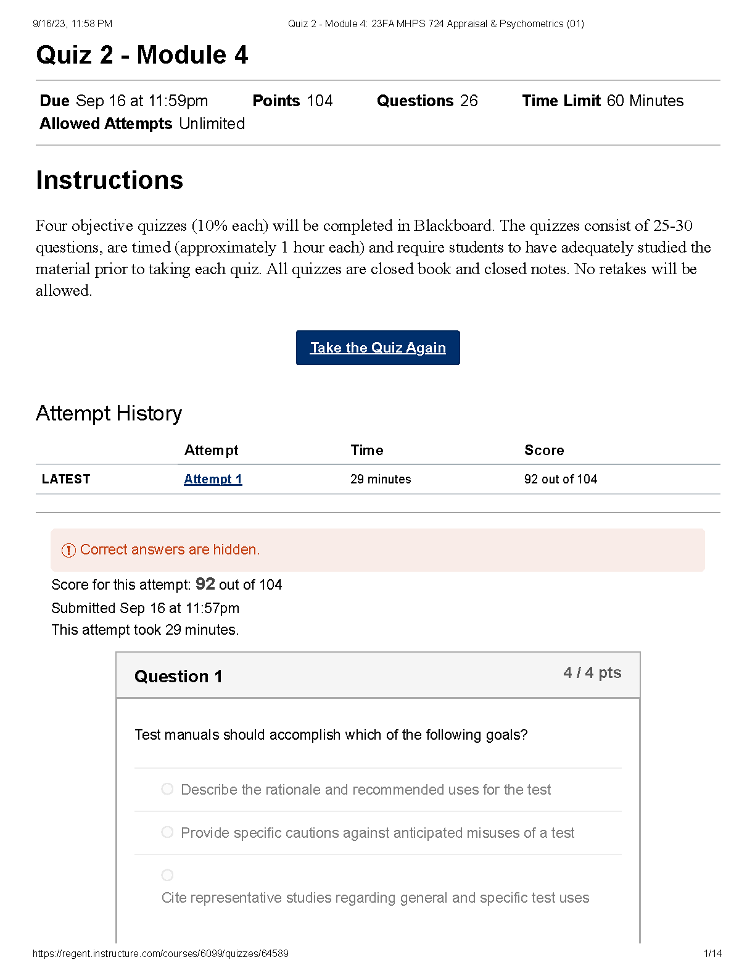This screenshot has width=755, height=978.
Task: Click the 'Quiz 2 - Module 4' page title
Action: pyautogui.click(x=142, y=55)
